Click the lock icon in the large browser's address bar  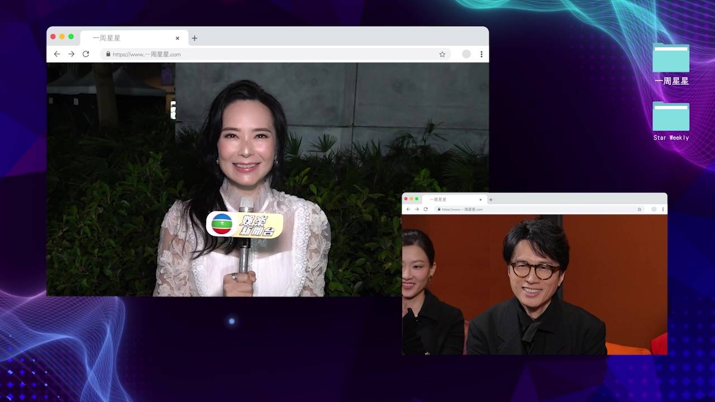click(x=108, y=54)
